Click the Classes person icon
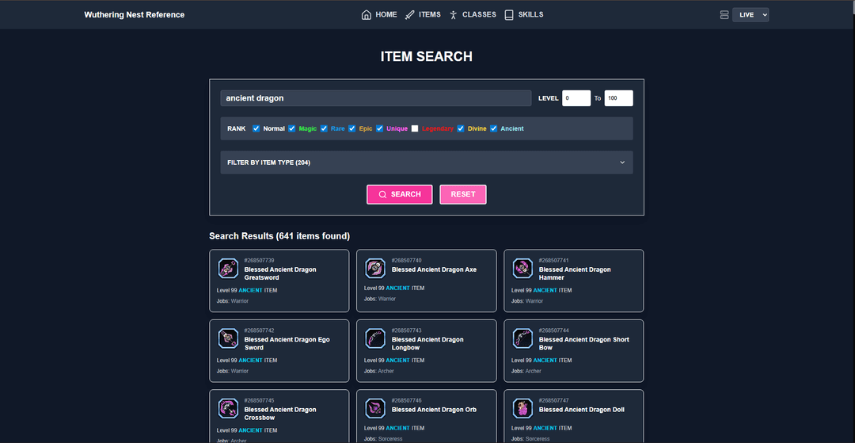 pos(453,15)
